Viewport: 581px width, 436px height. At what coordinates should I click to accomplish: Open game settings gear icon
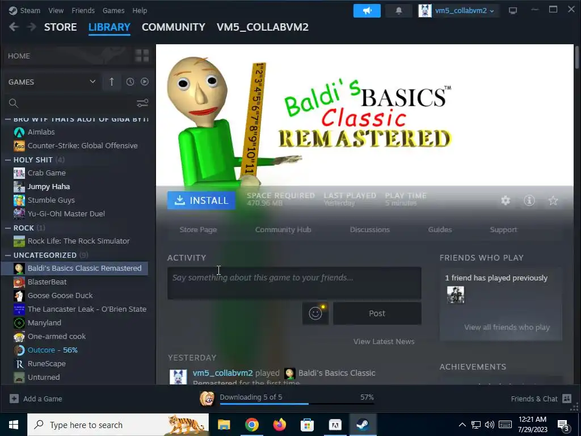[506, 200]
